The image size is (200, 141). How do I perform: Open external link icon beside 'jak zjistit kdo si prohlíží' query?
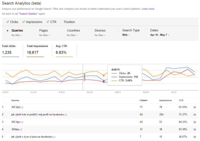click(x=66, y=115)
